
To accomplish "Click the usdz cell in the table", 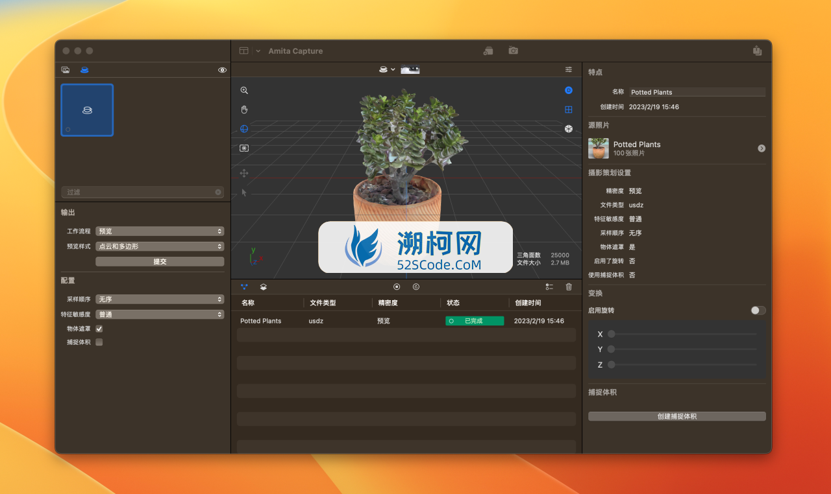I will coord(316,321).
